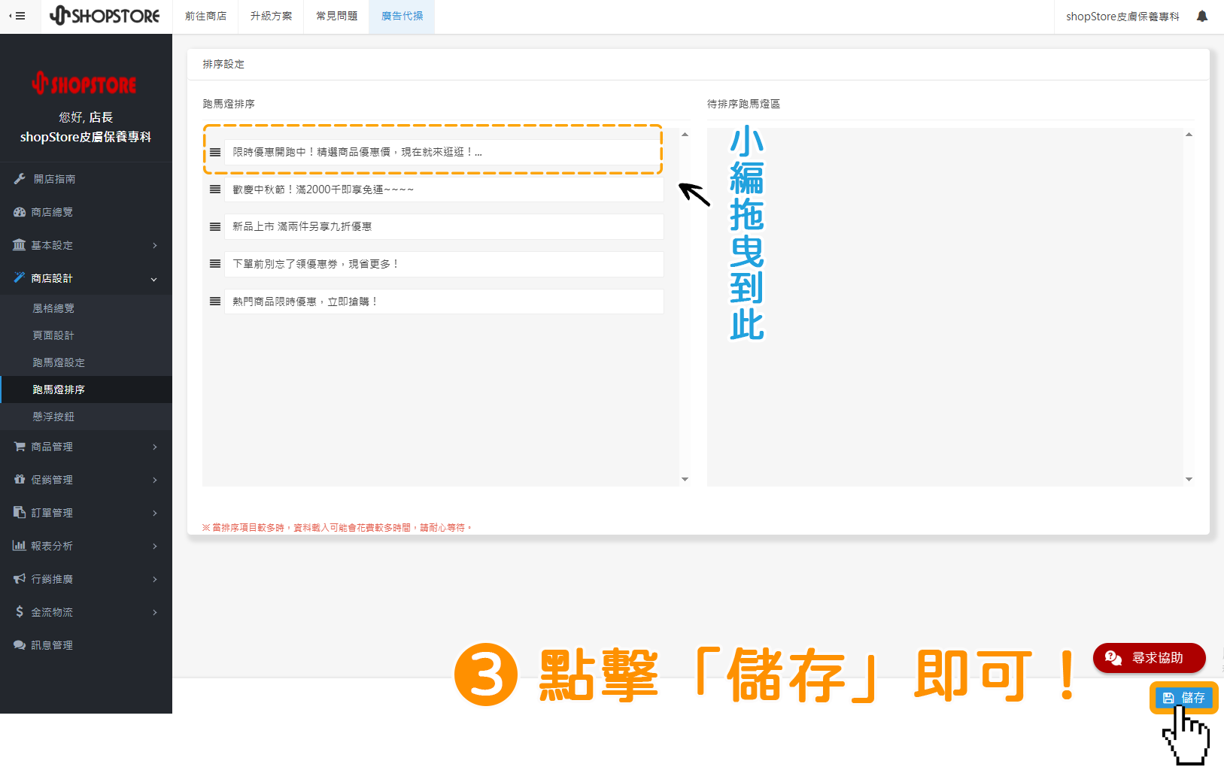Screen dimensions: 1224x767
Task: Open shopStore皮膚保養專科 account menu
Action: [1122, 16]
